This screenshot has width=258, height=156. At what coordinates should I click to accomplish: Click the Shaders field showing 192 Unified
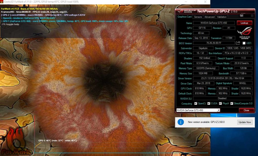[204, 58]
